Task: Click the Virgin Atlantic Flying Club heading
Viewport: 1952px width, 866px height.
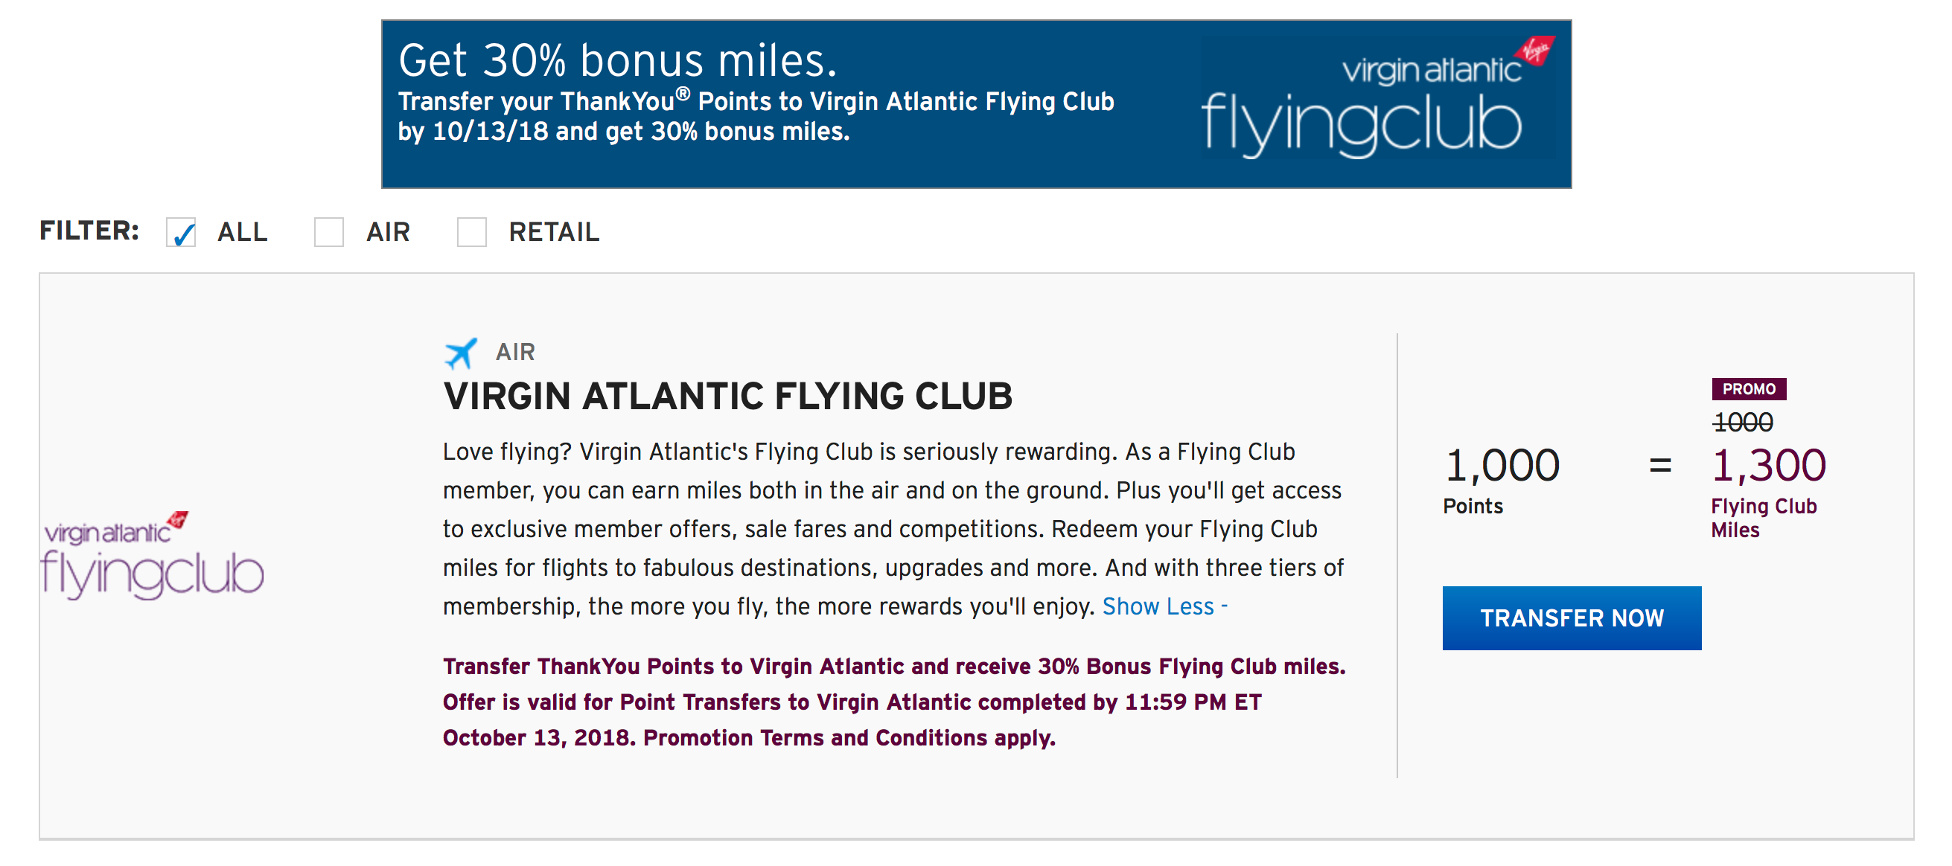Action: tap(727, 397)
